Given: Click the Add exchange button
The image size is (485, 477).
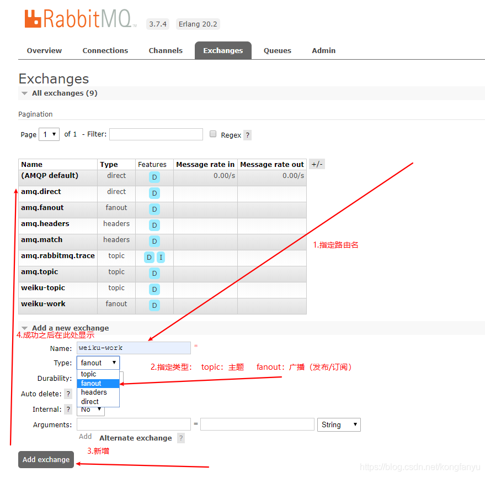Looking at the screenshot, I should (46, 459).
